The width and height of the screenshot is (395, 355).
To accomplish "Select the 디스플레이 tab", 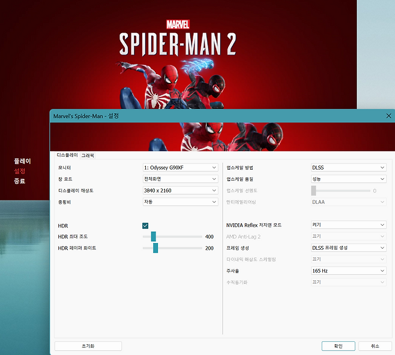I will pos(67,155).
